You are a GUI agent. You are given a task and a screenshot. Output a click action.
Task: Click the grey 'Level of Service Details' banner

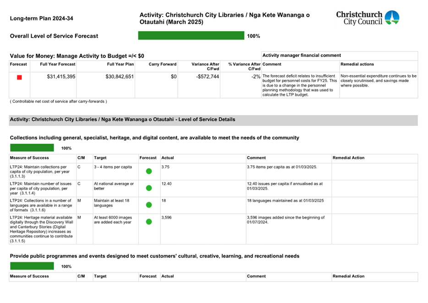(x=213, y=120)
